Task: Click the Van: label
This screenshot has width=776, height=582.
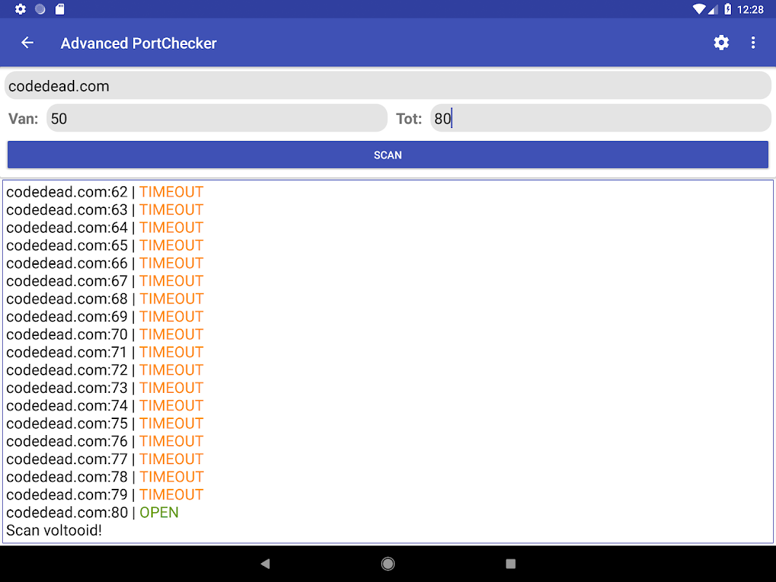Action: 23,119
